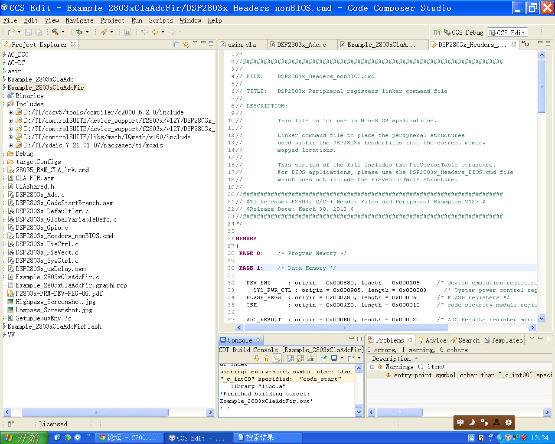Open the Scripts menu
Image resolution: width=555 pixels, height=444 pixels.
161,20
